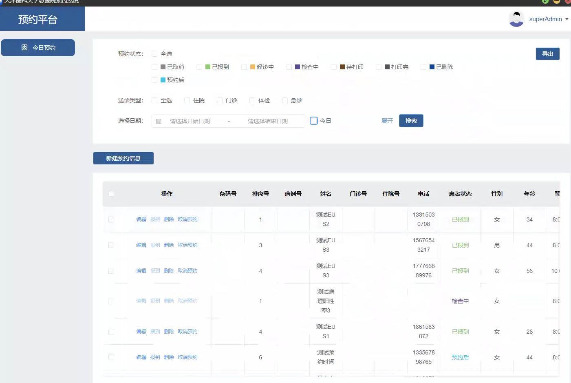Click the 新建预约信息 button
This screenshot has height=383, width=571.
[x=123, y=158]
